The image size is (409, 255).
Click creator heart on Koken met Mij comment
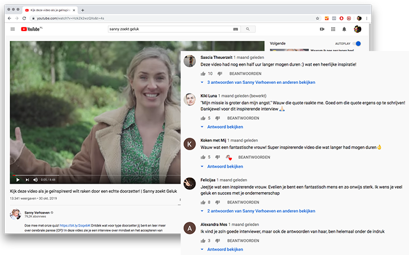point(229,157)
